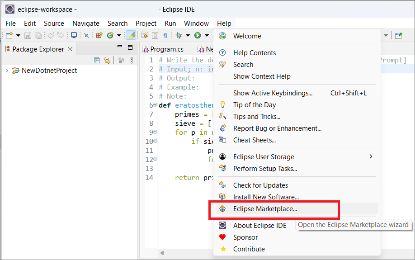Select Eclipse Marketplace... menu entry
415x260 pixels.
(265, 208)
